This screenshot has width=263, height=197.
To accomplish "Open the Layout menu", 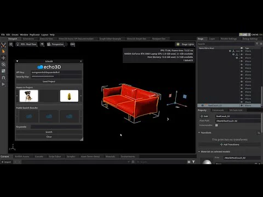I will point(45,34).
